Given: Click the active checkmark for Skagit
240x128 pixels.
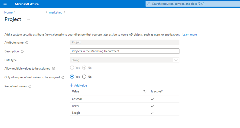Looking at the screenshot, I should pos(152,113).
